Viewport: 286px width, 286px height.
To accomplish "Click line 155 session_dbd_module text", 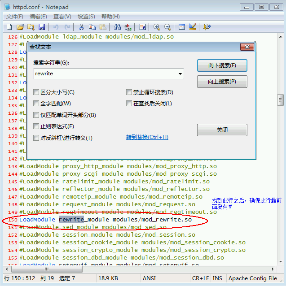I will 122,258.
